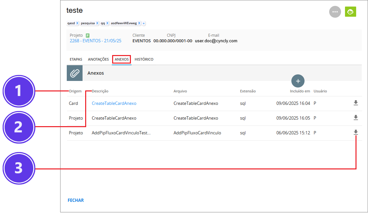Click the card title teste
The width and height of the screenshot is (368, 213).
click(x=74, y=10)
